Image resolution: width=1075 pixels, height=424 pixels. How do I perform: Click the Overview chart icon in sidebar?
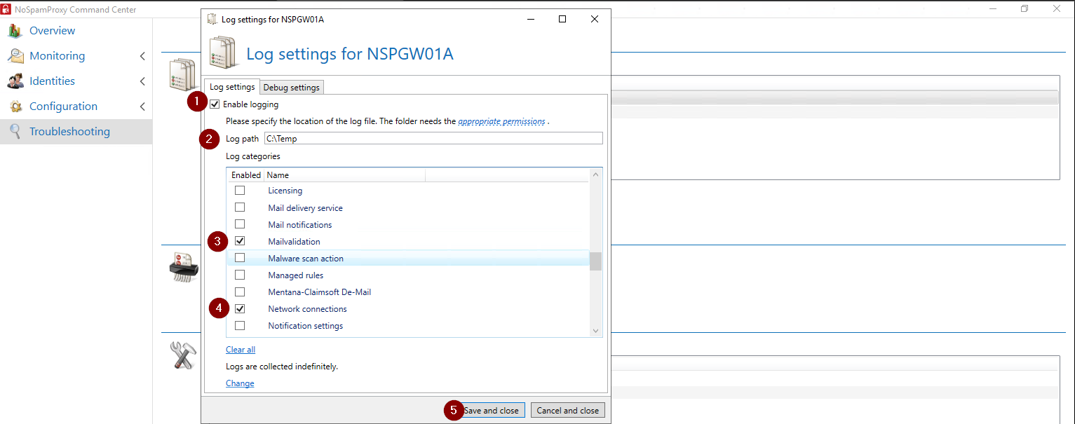coord(15,31)
